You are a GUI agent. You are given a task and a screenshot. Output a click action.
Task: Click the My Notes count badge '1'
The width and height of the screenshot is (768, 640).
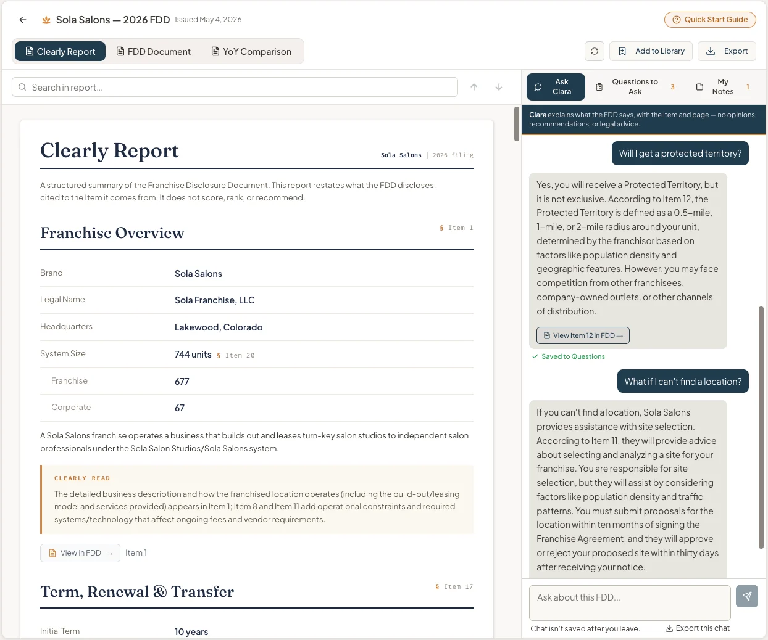pos(748,87)
